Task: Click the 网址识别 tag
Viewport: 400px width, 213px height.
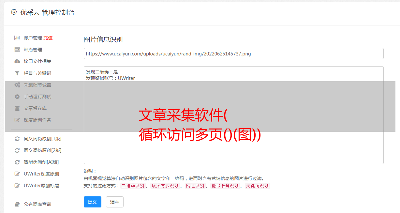Action: pos(195,186)
